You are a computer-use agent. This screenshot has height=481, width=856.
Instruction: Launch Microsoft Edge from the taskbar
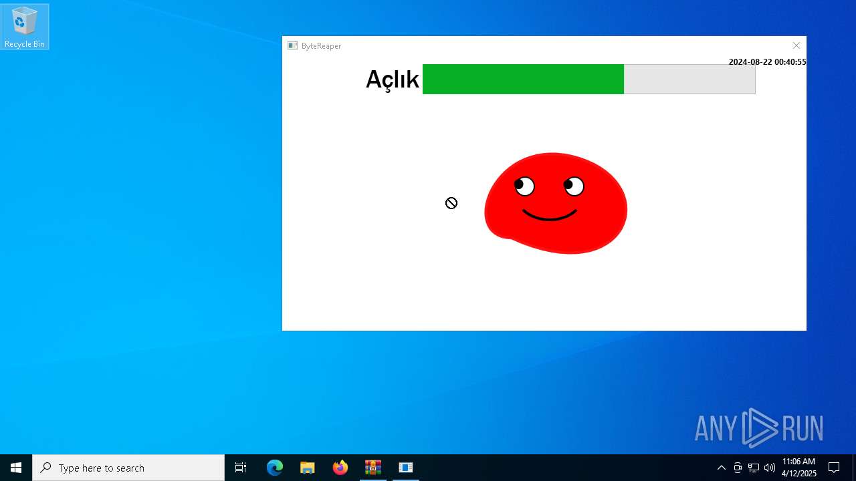pyautogui.click(x=275, y=468)
